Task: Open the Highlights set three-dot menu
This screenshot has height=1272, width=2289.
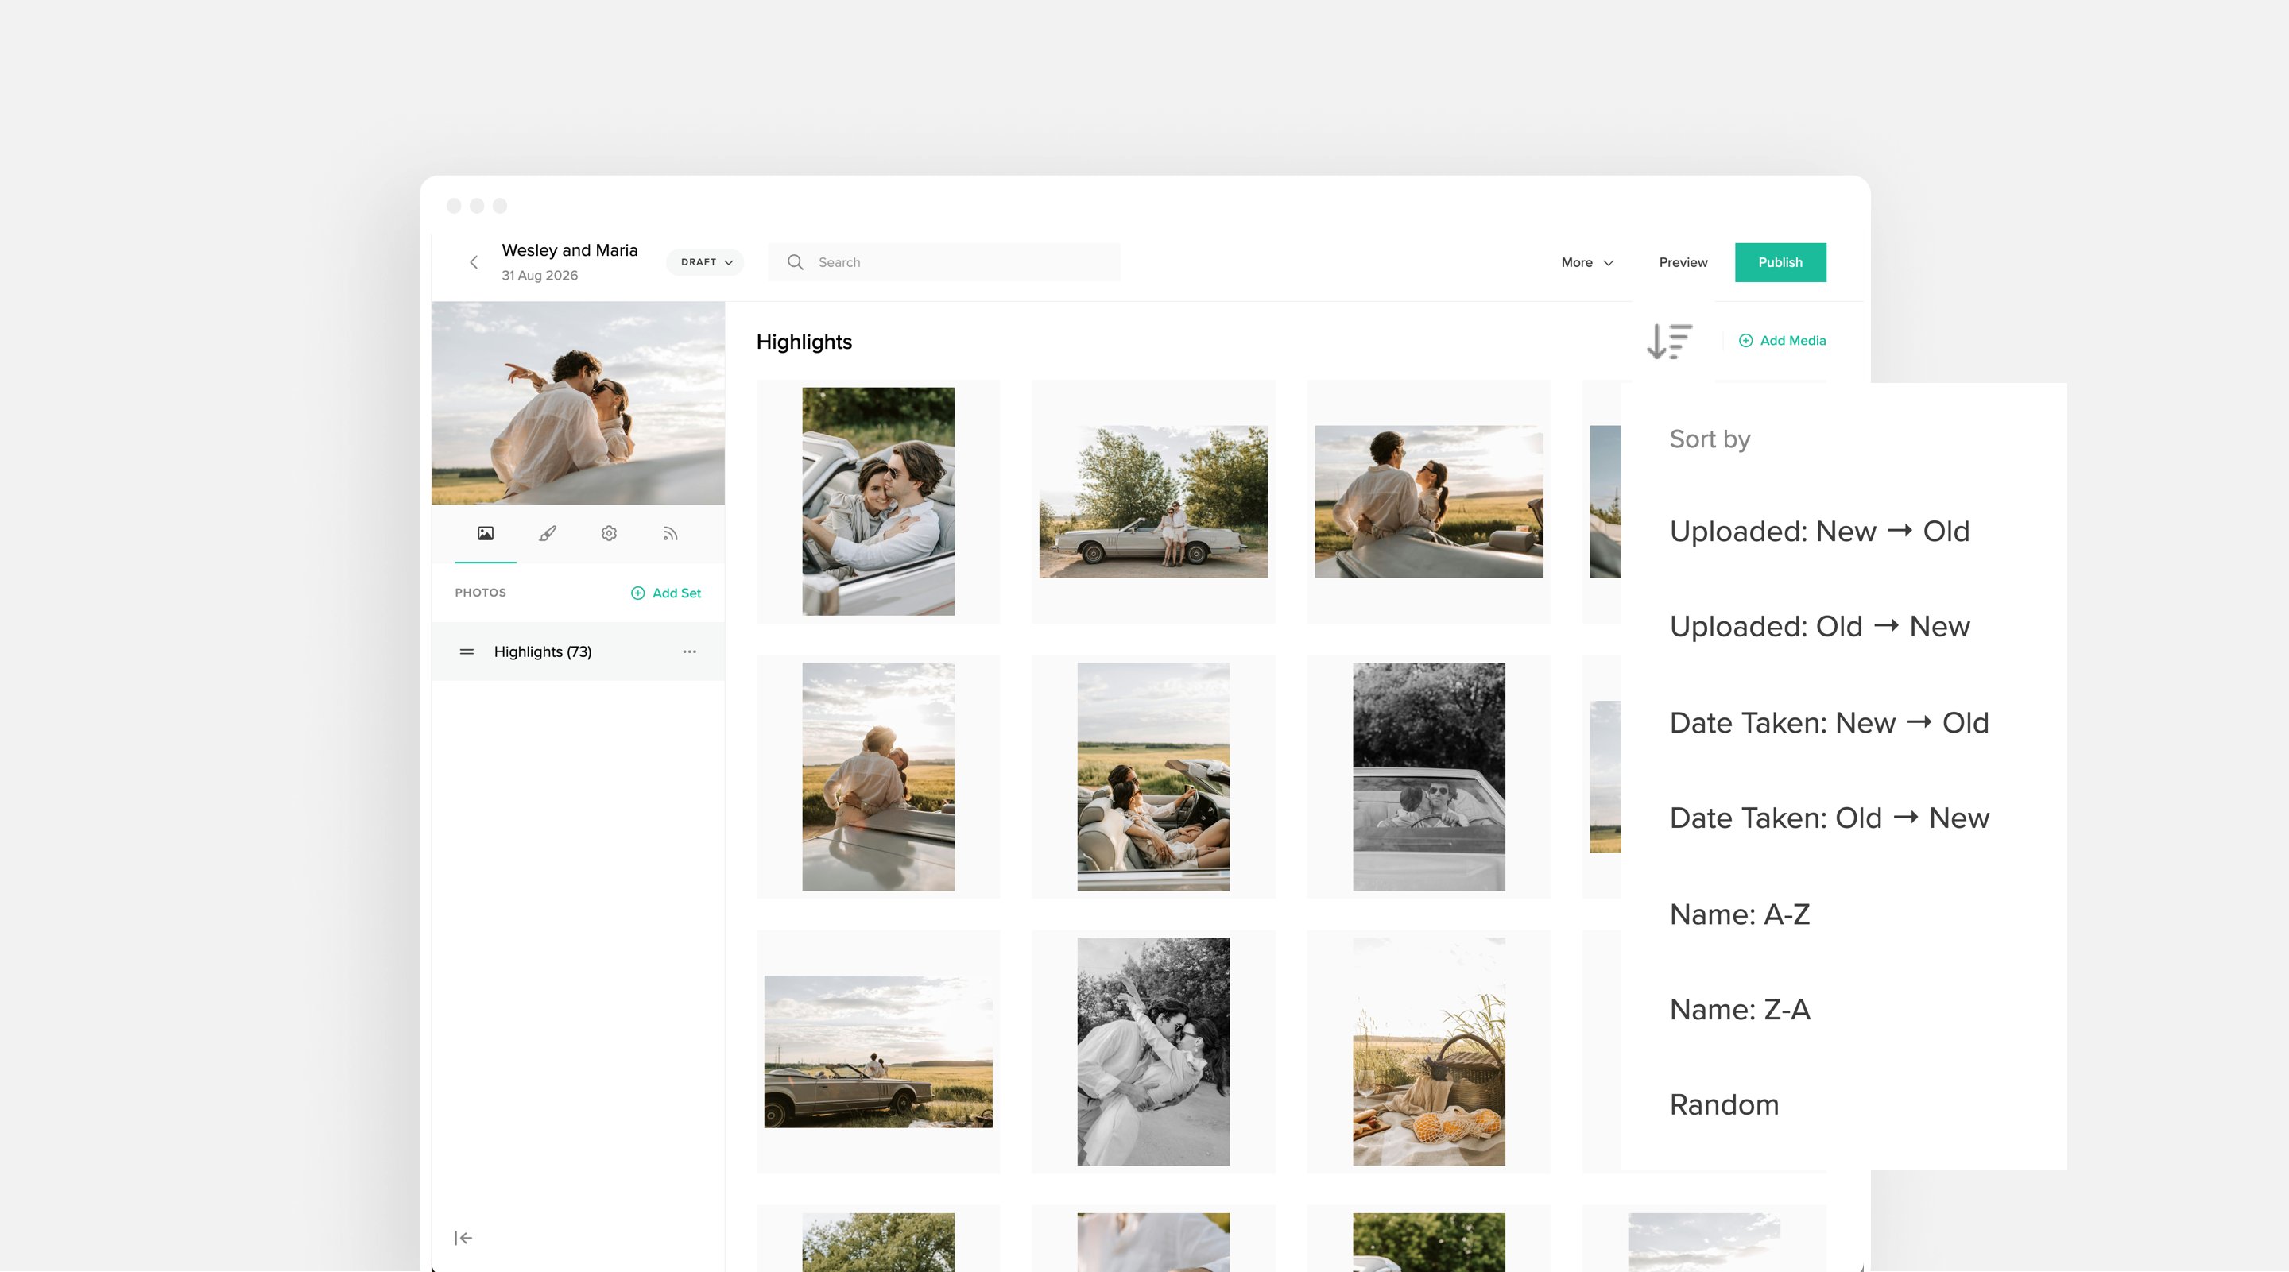Action: [690, 651]
